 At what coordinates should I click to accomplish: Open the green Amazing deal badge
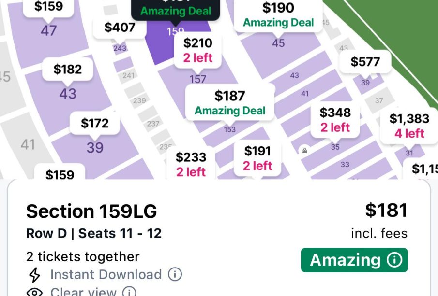354,260
